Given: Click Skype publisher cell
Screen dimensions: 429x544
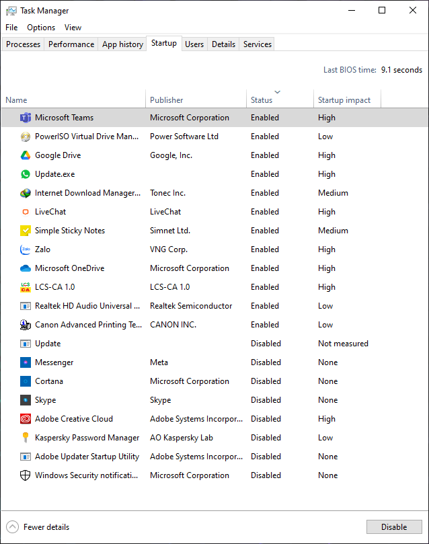Looking at the screenshot, I should point(160,400).
